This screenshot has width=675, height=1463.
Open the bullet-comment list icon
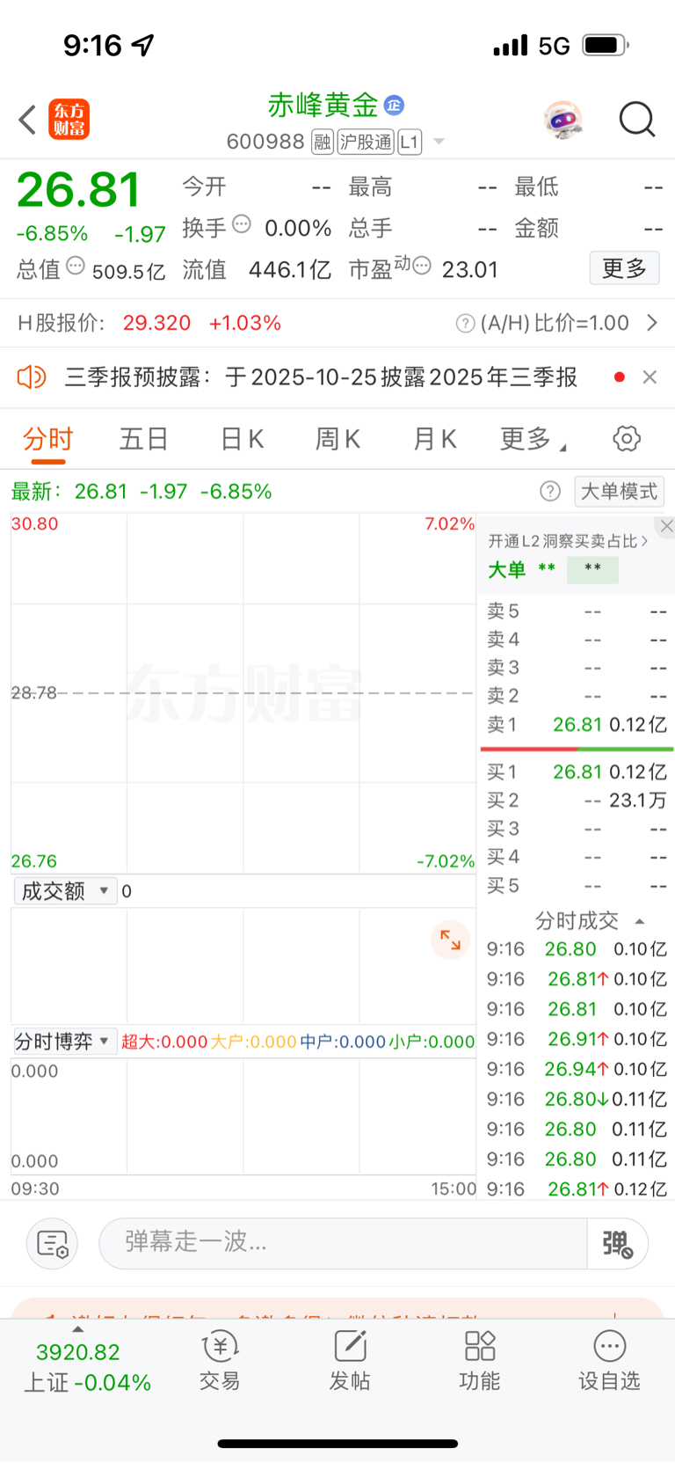point(53,1244)
